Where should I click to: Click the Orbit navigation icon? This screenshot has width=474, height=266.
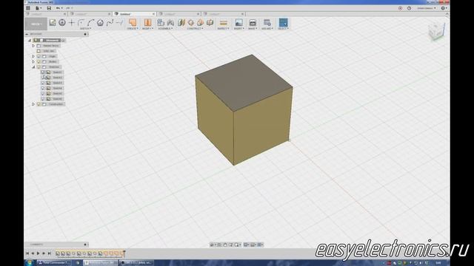tap(213, 245)
